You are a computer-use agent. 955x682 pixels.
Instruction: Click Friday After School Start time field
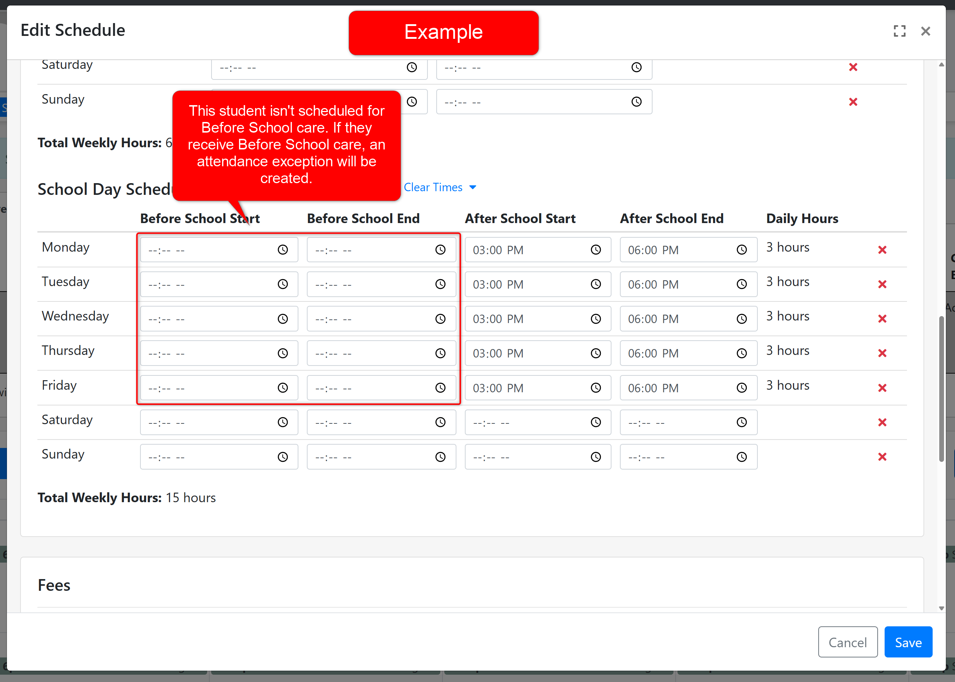coord(525,388)
